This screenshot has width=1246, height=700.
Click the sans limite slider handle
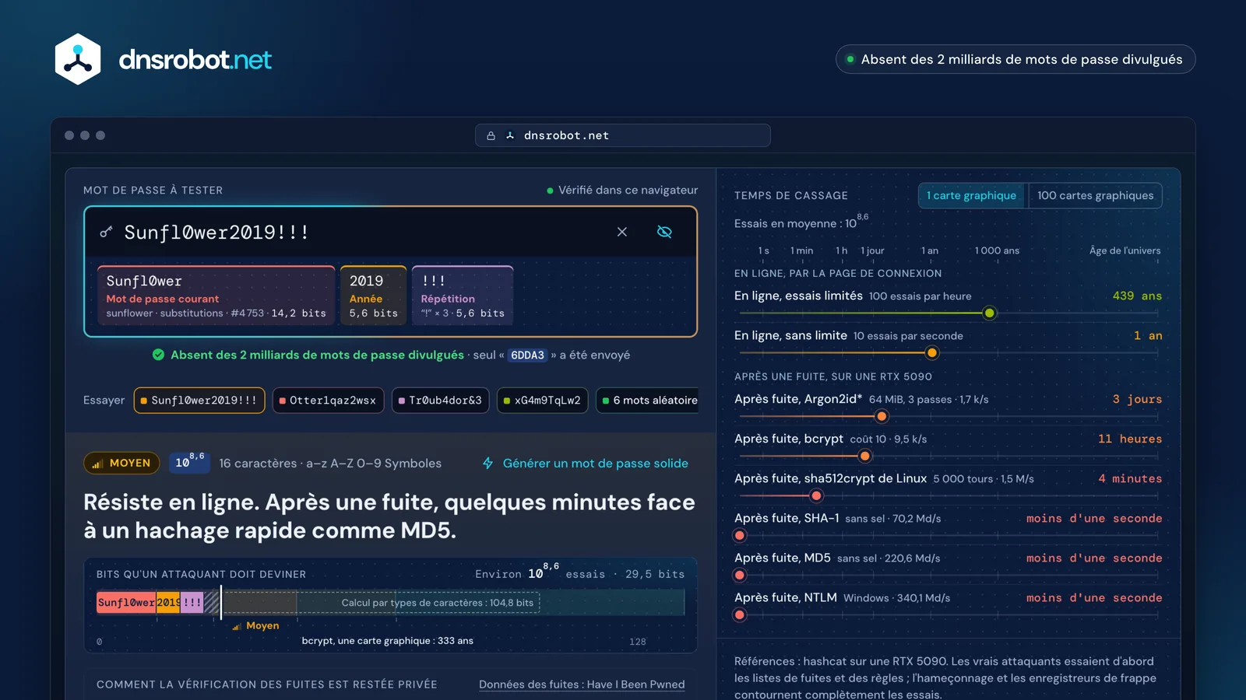coord(931,352)
